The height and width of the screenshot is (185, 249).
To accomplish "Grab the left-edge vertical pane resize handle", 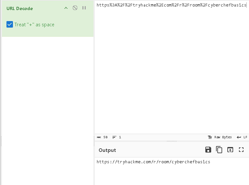I will 1,141.
